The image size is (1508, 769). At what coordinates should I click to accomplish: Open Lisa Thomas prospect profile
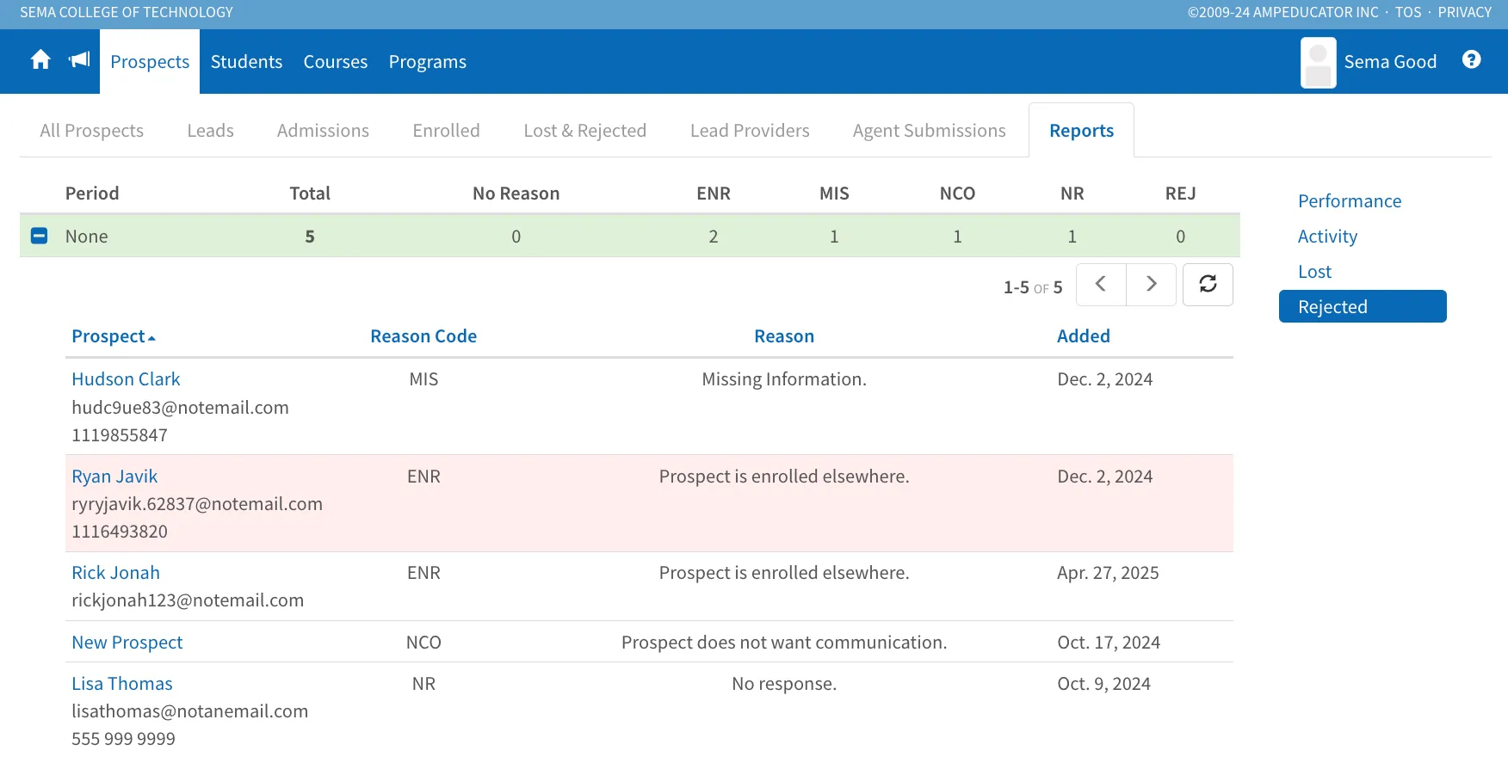point(122,684)
